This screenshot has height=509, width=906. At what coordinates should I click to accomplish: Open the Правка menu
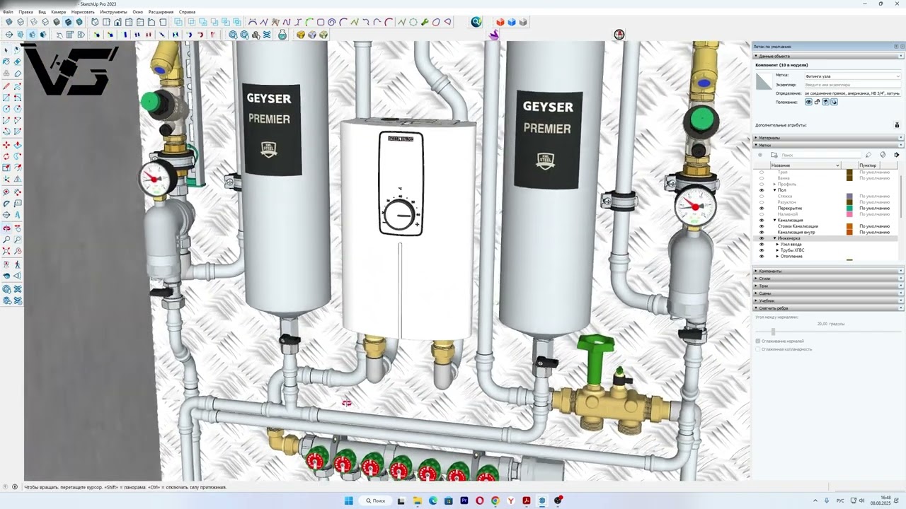(25, 12)
